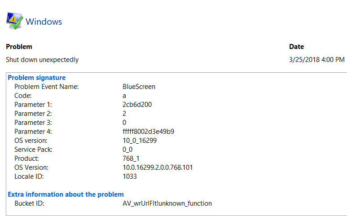Click Extra information about the problem heading
Screen dimensions: 347x216
click(x=66, y=194)
